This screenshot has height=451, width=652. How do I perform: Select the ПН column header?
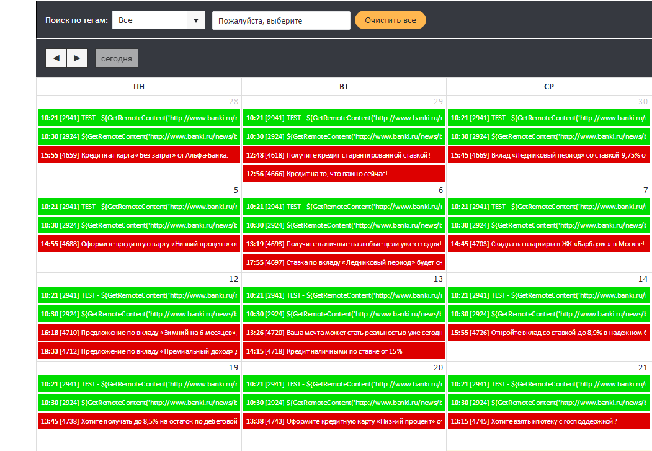[139, 86]
